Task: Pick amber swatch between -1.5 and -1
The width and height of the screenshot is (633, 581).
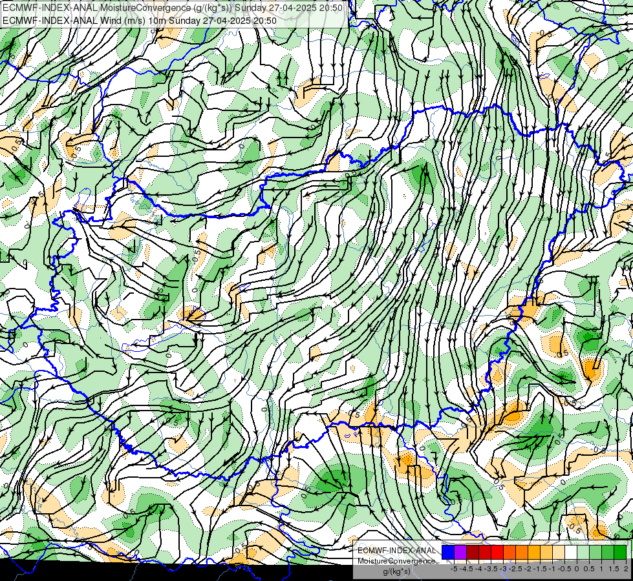Action: click(534, 553)
